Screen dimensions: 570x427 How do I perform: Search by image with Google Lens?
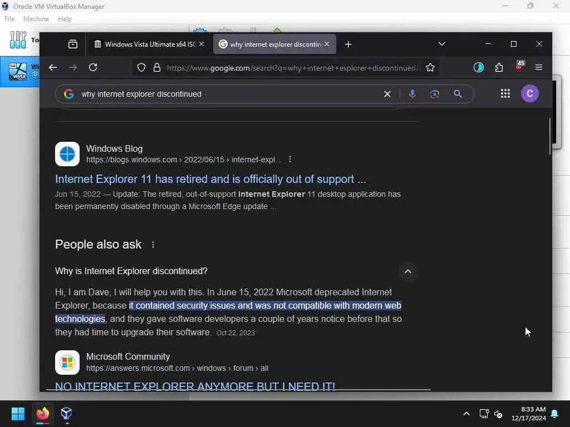435,94
